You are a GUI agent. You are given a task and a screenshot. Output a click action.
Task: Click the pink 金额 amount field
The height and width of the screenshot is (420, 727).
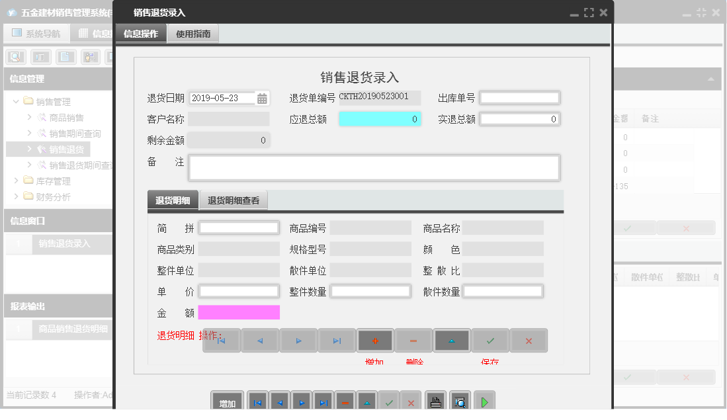(238, 312)
